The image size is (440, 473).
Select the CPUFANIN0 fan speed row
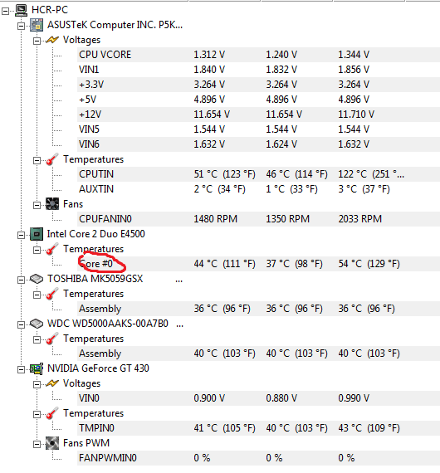tap(258, 219)
